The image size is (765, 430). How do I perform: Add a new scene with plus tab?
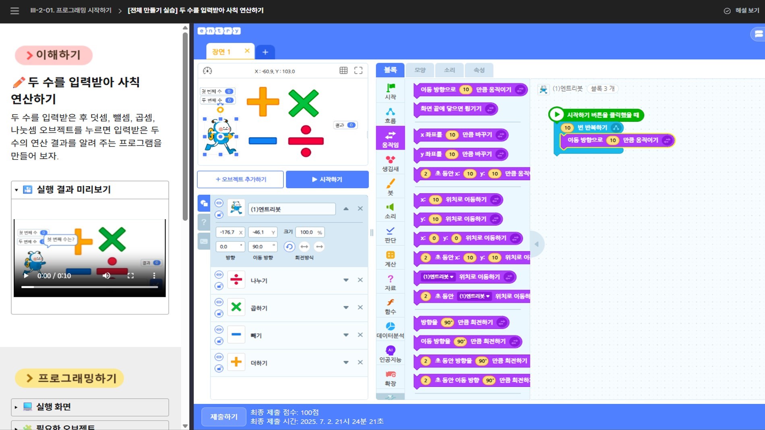point(265,52)
